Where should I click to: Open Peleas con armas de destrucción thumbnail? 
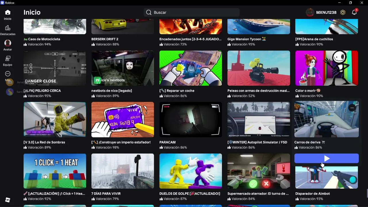point(259,68)
